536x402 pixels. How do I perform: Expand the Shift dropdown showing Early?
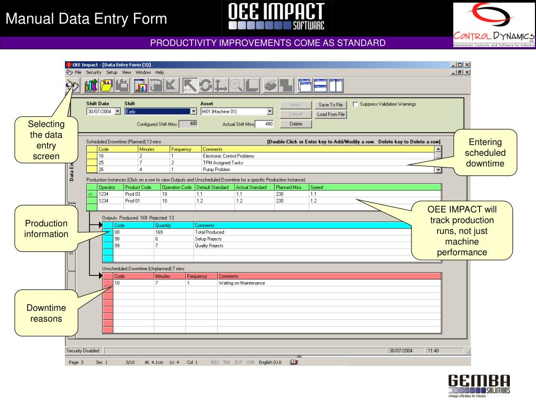click(x=194, y=111)
